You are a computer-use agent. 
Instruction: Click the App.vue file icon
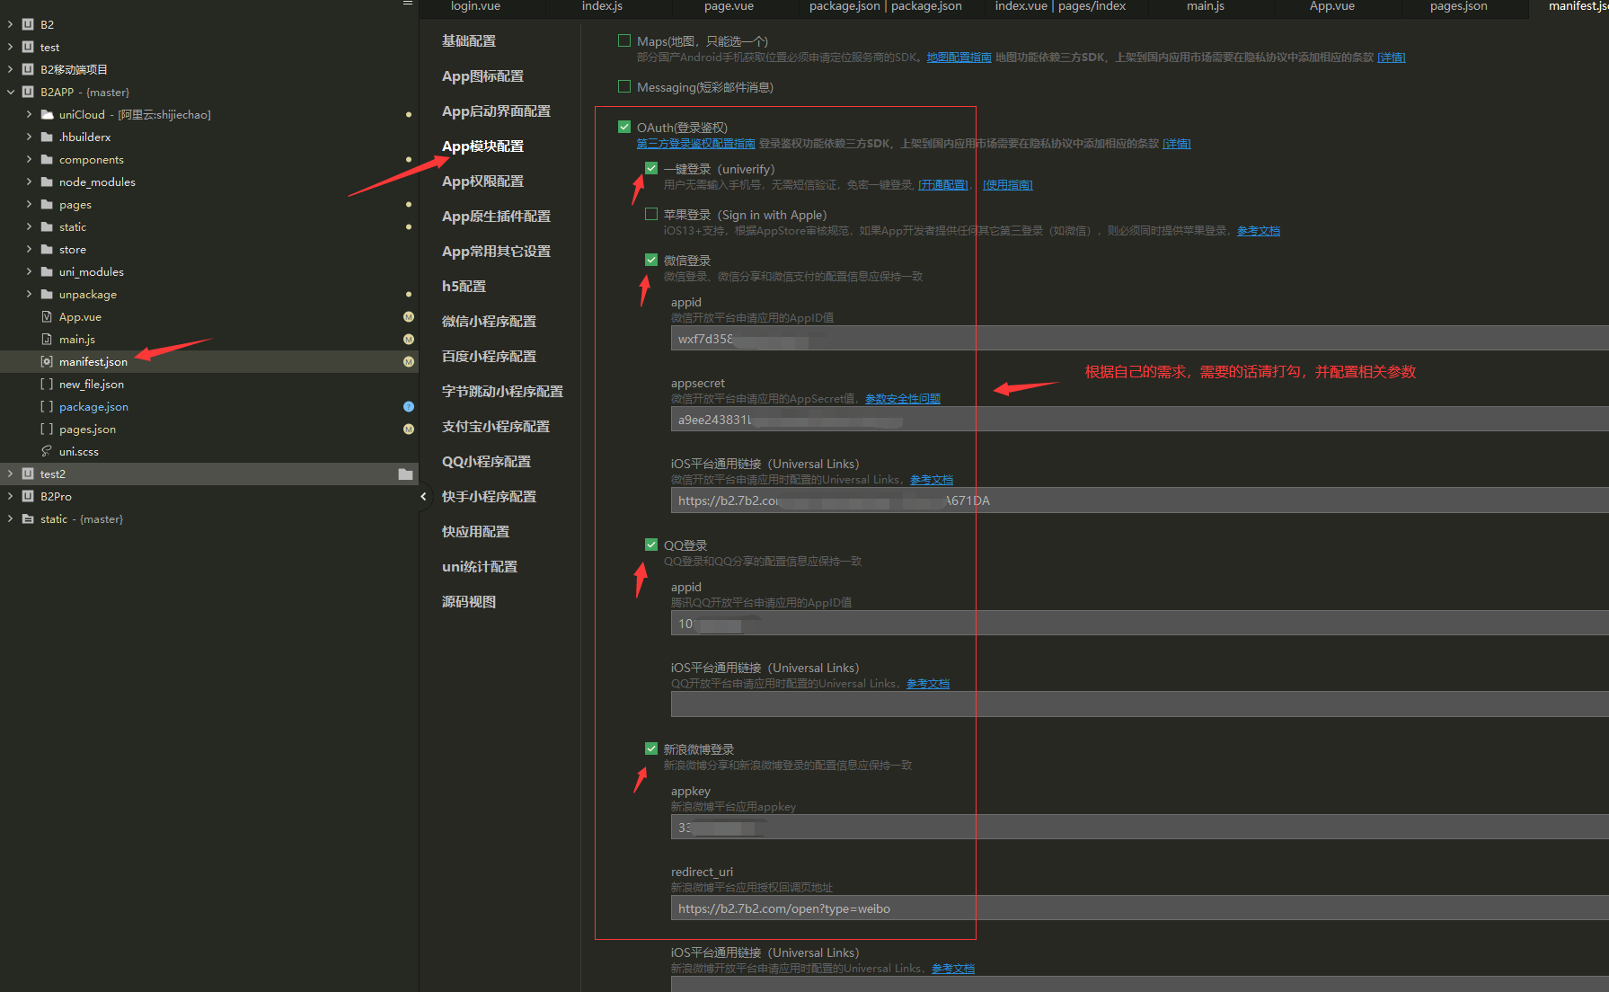coord(47,317)
